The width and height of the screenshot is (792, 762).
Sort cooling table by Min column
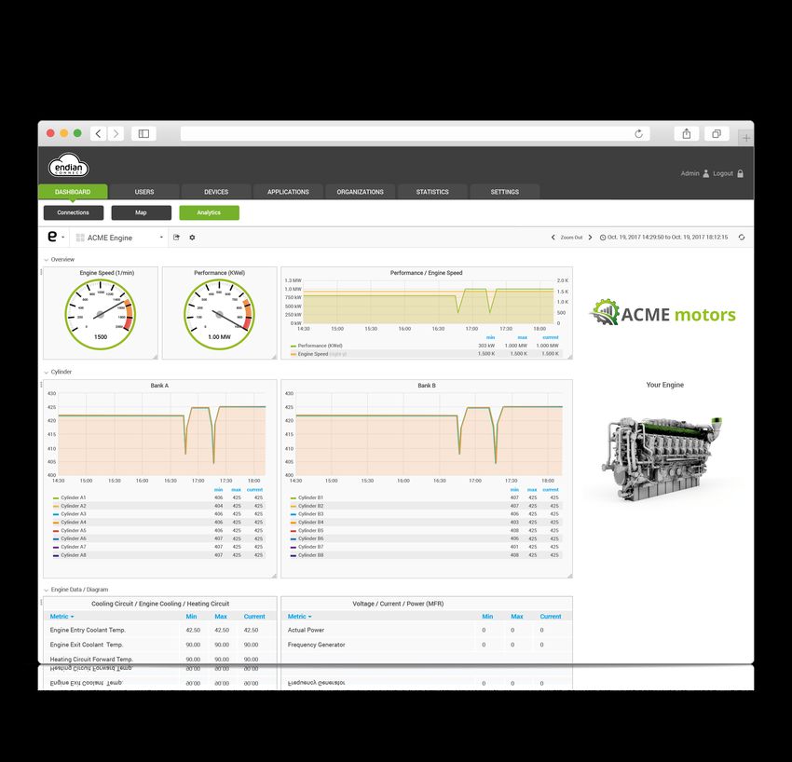pos(191,617)
